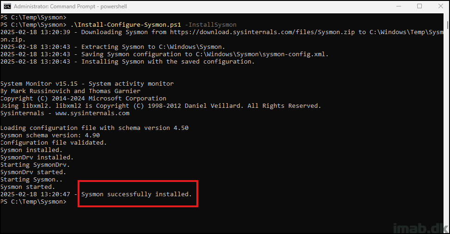450x234 pixels.
Task: Click the imab.dk watermark
Action: coord(420,228)
